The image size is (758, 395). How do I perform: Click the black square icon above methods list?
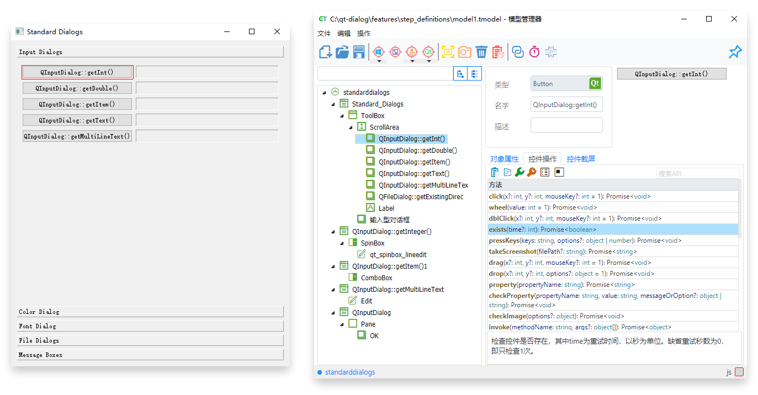pos(559,172)
